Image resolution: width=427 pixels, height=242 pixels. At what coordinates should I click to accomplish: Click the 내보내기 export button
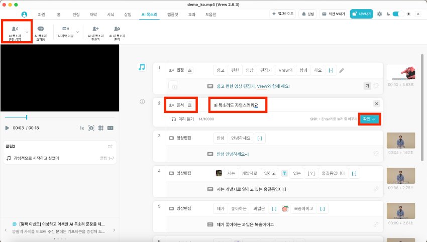361,14
